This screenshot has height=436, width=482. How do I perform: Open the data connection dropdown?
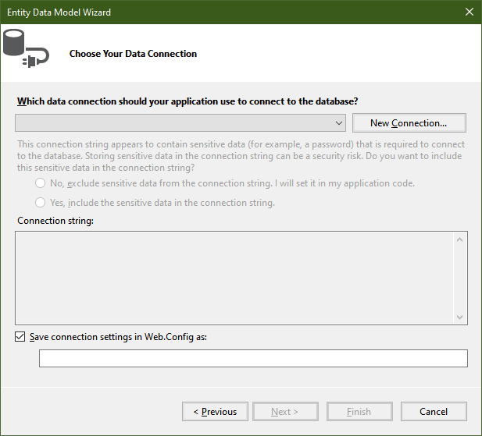[x=180, y=123]
